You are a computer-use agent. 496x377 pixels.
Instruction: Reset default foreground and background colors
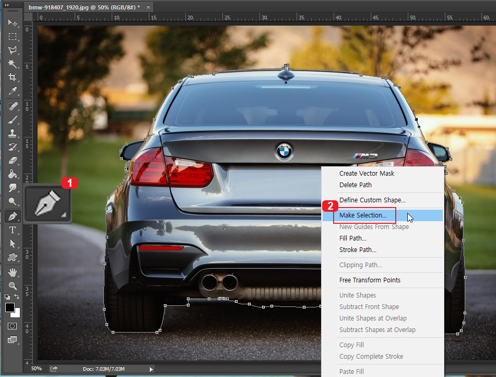pyautogui.click(x=7, y=297)
